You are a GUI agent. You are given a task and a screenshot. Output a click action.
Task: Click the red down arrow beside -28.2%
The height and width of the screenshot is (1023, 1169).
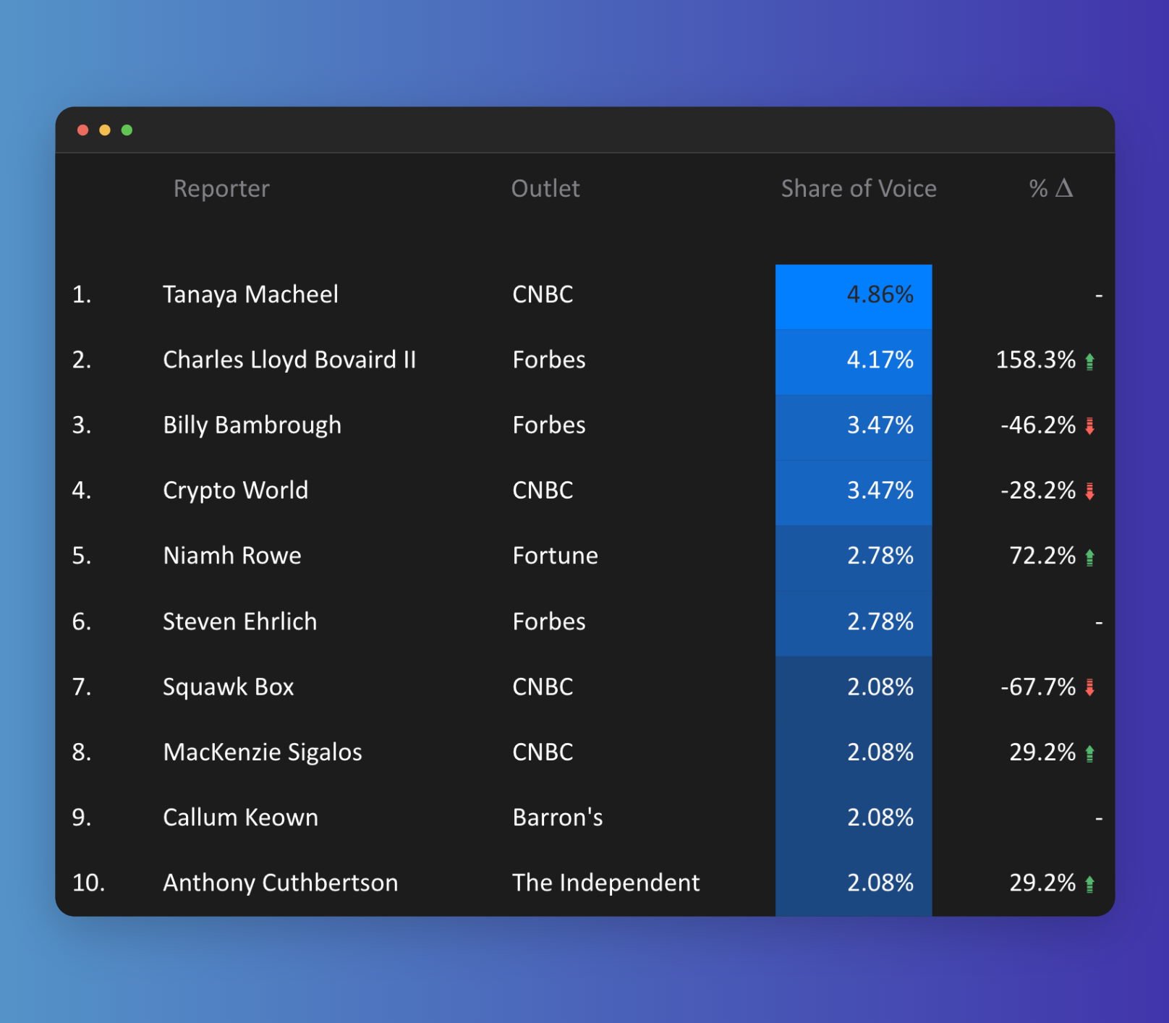coord(1089,492)
